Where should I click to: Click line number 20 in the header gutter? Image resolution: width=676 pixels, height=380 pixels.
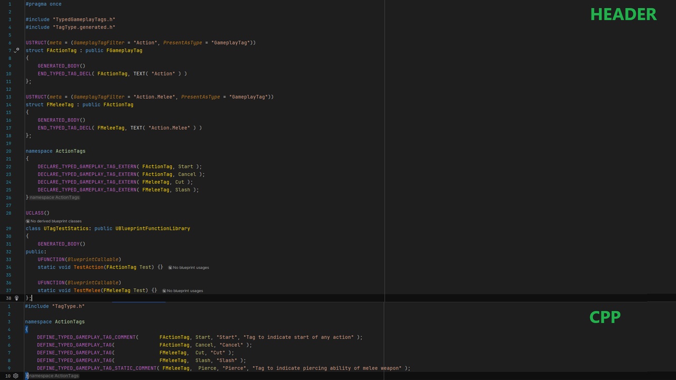(8, 151)
